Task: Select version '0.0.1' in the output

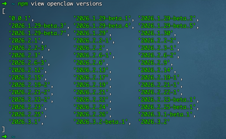Action: tap(20, 18)
